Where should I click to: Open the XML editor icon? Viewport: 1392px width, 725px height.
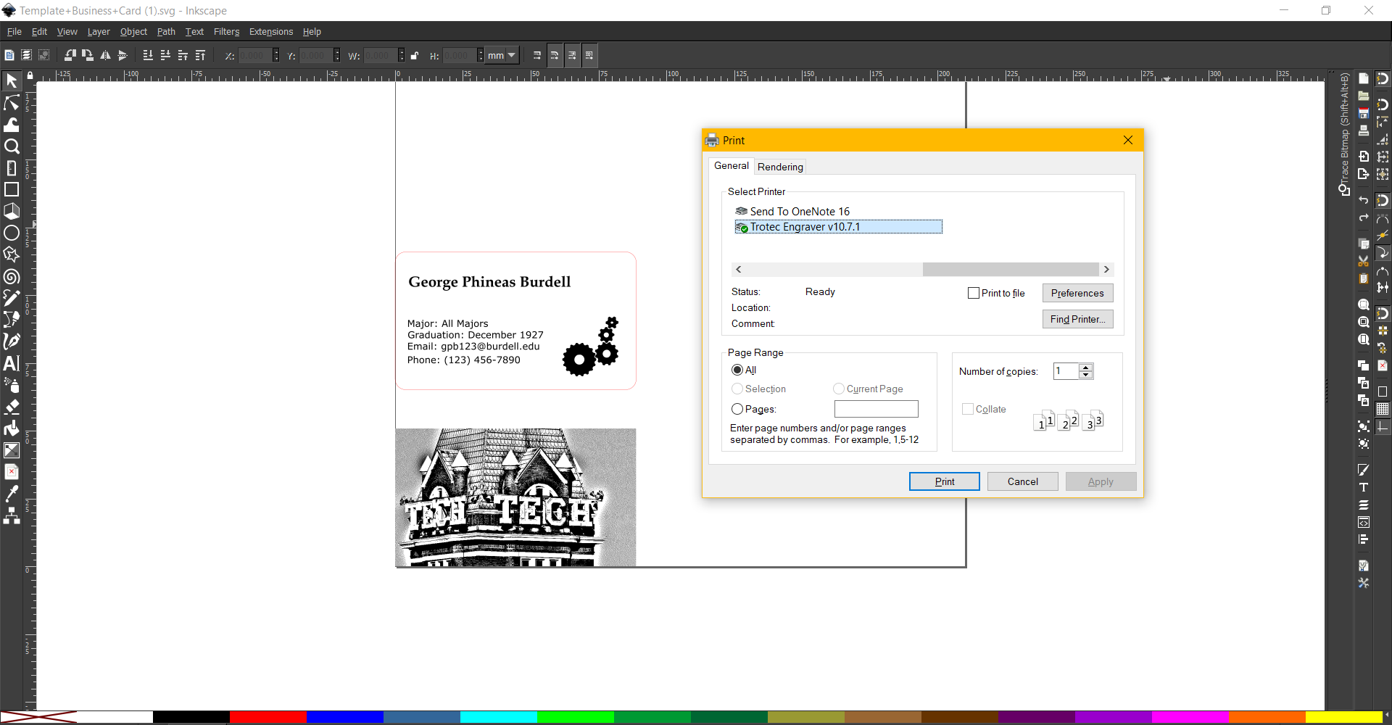click(x=1364, y=522)
